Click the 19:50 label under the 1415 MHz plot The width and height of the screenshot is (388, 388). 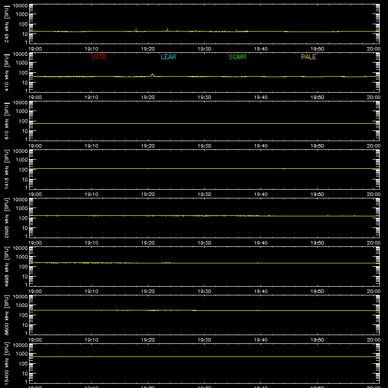[317, 194]
